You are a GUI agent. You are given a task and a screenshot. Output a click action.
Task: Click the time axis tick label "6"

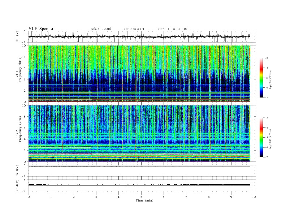164,197
